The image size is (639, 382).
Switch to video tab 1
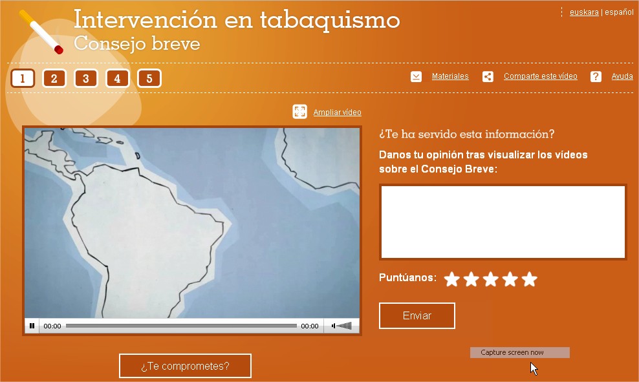point(23,79)
